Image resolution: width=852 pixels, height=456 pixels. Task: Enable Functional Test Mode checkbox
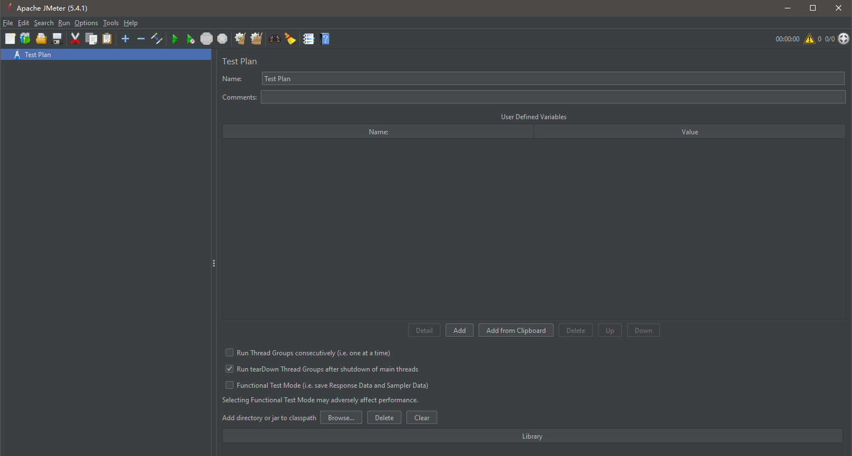230,386
